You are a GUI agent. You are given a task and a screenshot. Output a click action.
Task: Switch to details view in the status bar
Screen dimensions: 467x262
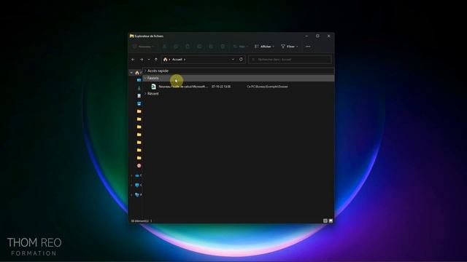click(325, 221)
